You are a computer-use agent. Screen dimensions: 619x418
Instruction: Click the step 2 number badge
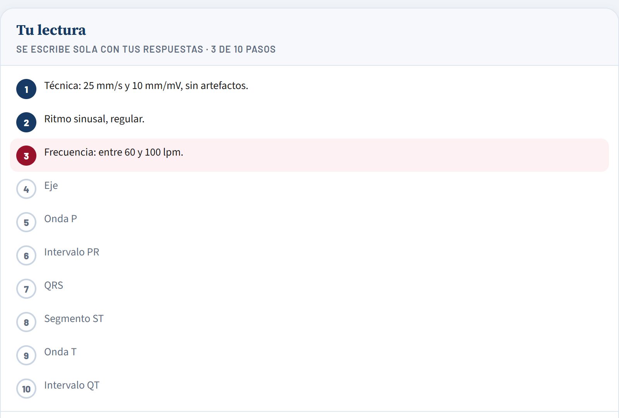26,122
